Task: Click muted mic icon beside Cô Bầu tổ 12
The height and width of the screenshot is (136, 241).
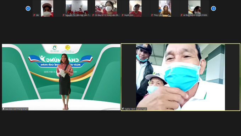Action: click(93, 15)
